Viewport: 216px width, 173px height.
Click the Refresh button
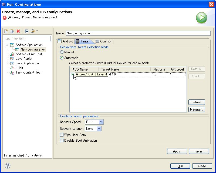[x=197, y=102]
